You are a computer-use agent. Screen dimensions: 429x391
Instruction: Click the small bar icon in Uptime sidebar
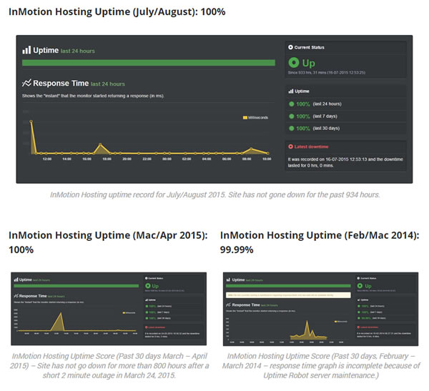[x=291, y=91]
